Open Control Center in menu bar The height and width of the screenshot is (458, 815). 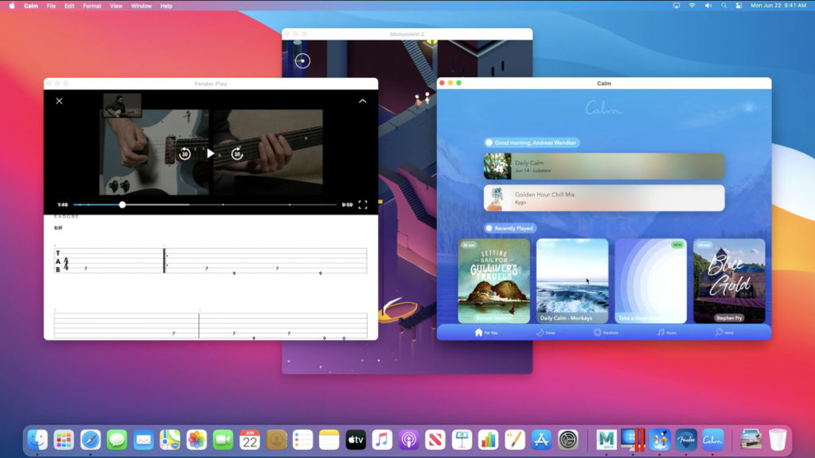tap(739, 6)
